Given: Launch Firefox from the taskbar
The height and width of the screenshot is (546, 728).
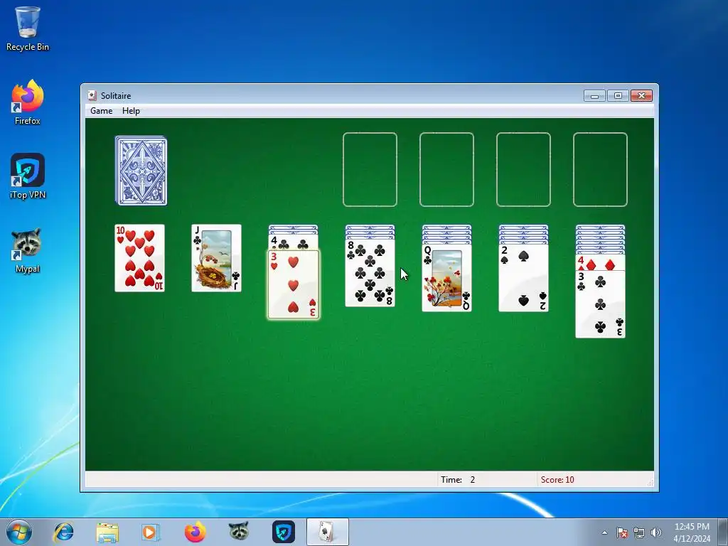Looking at the screenshot, I should pyautogui.click(x=195, y=532).
